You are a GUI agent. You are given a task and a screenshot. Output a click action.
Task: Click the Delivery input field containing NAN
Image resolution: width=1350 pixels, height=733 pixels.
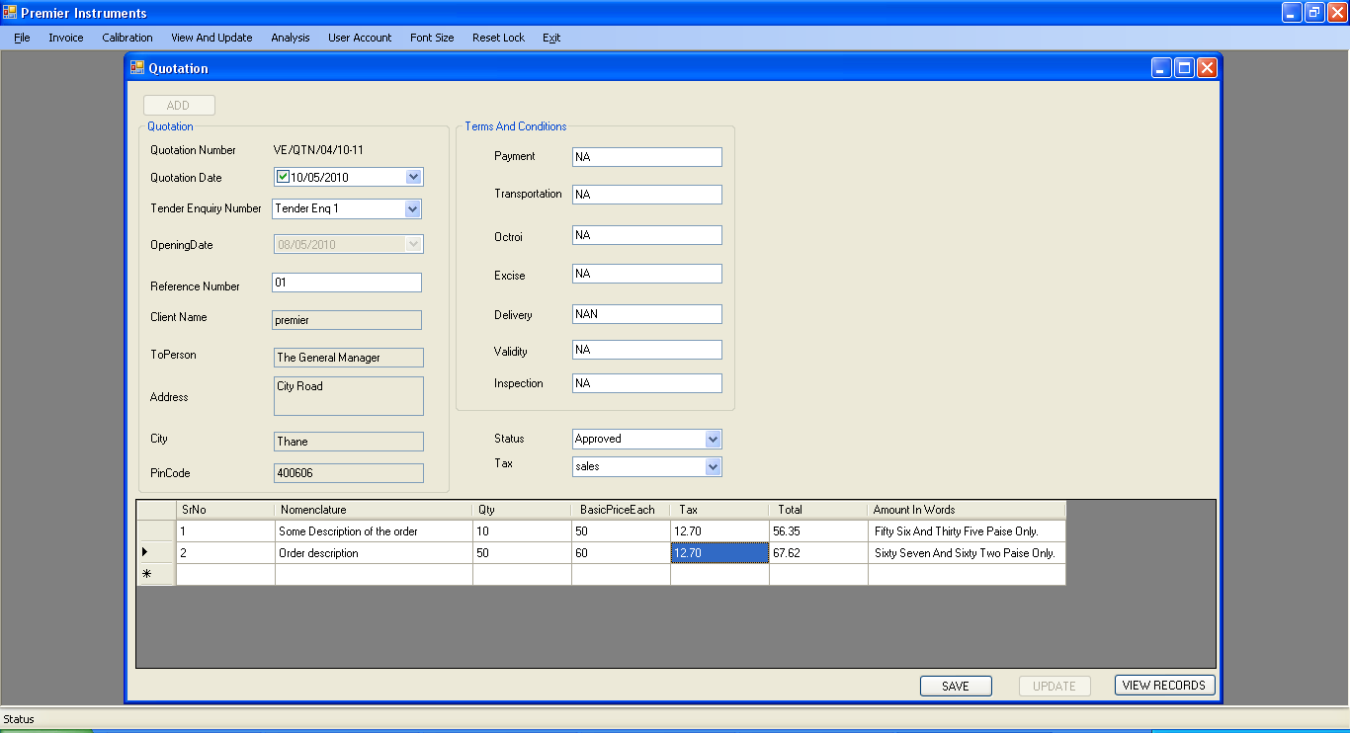point(647,314)
